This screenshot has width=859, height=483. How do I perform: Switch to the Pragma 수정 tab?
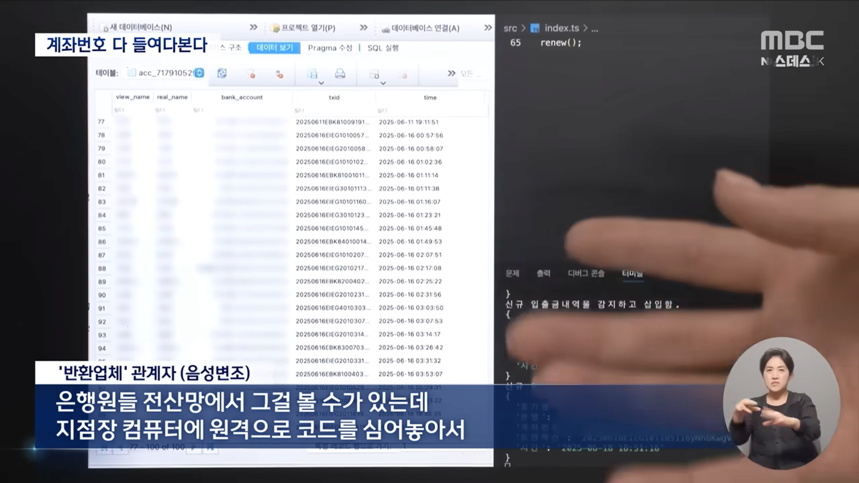coord(330,48)
